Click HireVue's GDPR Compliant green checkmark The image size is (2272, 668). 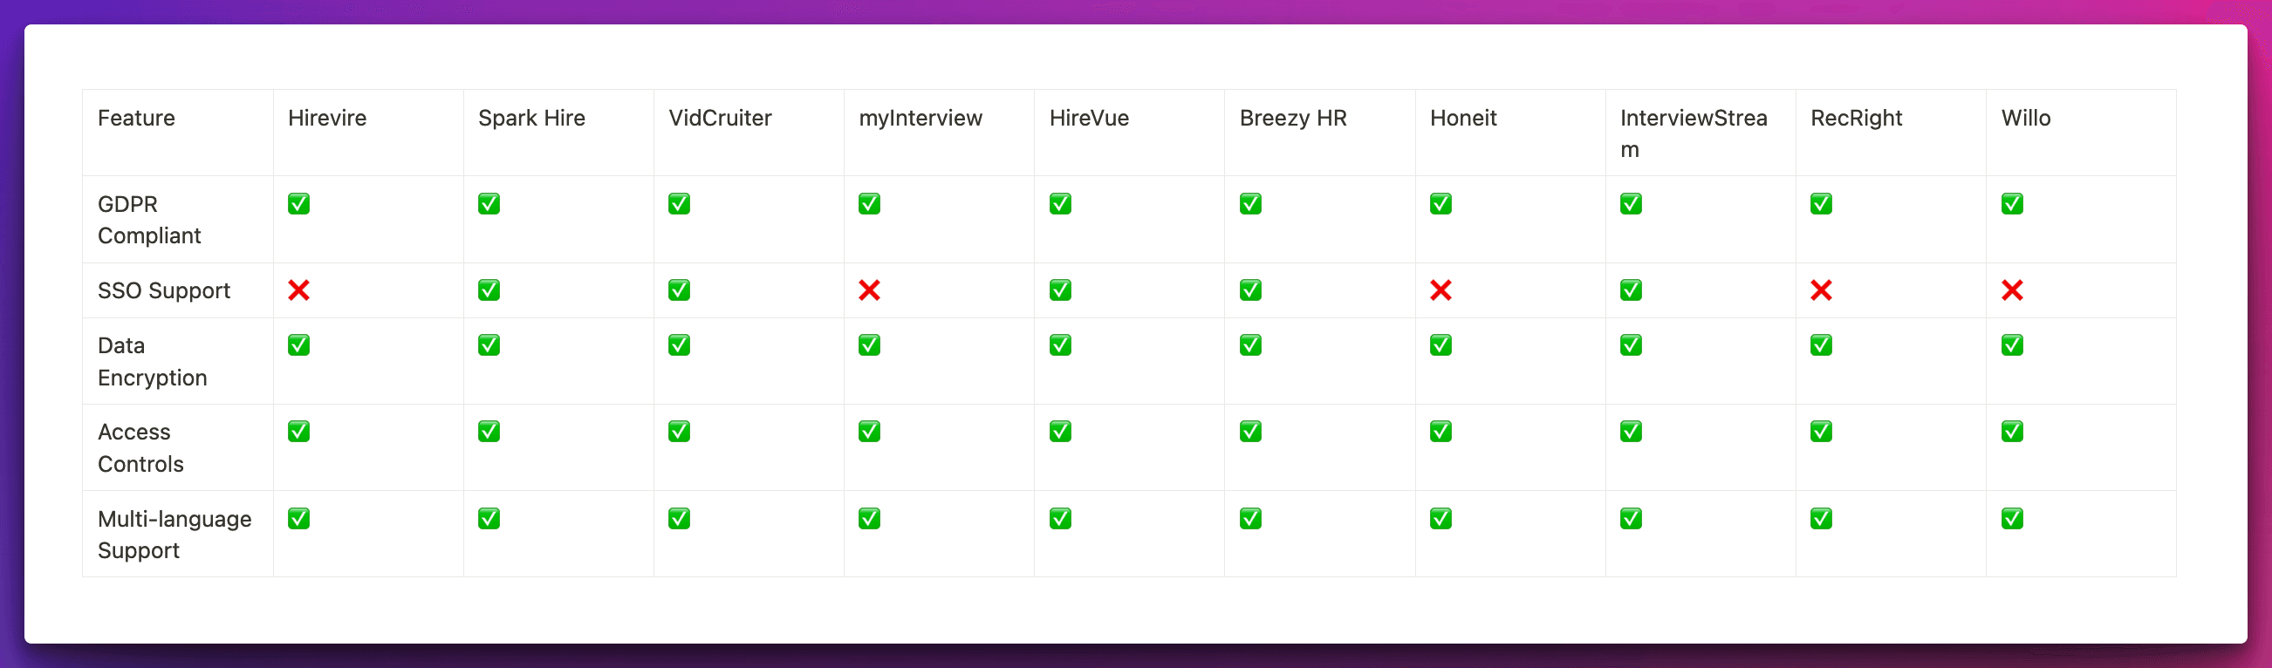click(1059, 203)
